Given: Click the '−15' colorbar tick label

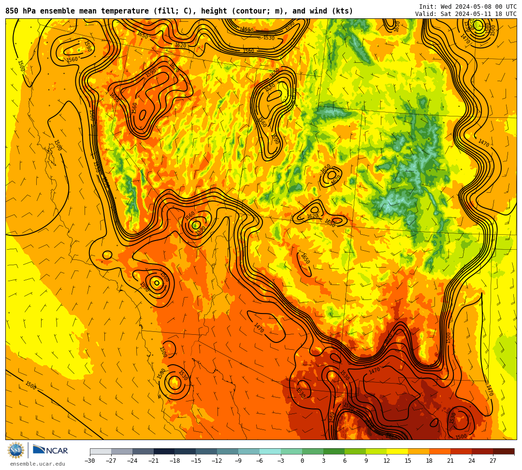Looking at the screenshot, I should pyautogui.click(x=196, y=461).
